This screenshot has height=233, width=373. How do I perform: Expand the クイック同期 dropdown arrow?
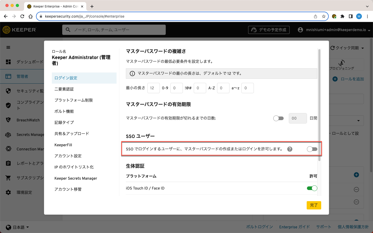363,48
